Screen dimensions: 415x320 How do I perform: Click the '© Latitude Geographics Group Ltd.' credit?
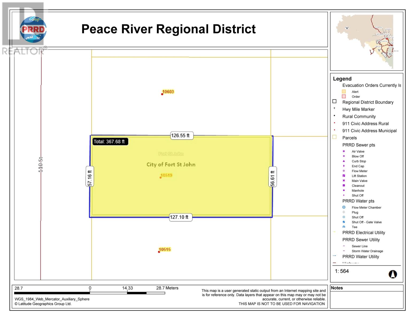43,304
